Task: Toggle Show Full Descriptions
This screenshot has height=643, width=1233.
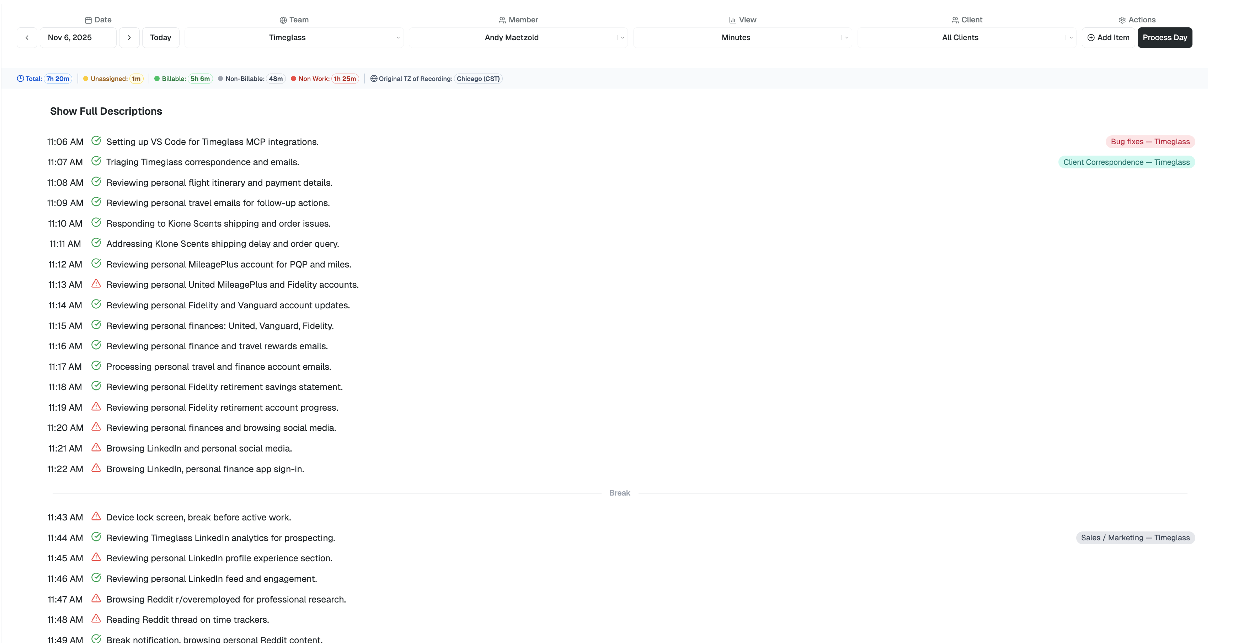Action: coord(106,111)
